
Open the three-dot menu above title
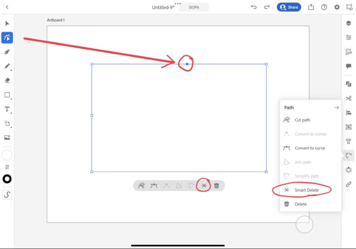point(178,3)
